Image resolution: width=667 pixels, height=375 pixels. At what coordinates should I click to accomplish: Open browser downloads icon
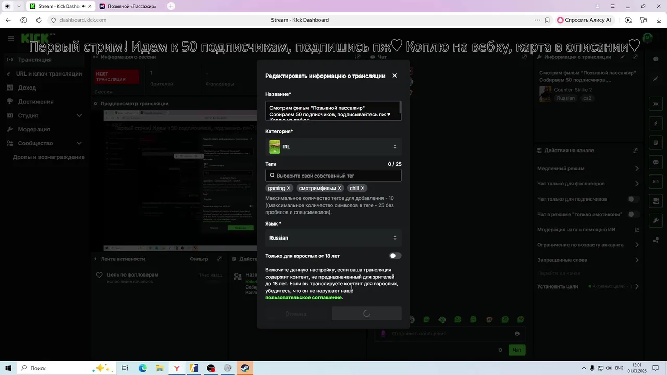[658, 20]
